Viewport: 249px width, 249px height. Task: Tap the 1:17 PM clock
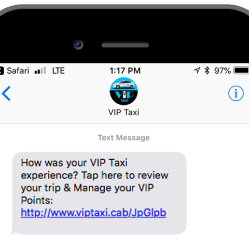[x=125, y=71]
